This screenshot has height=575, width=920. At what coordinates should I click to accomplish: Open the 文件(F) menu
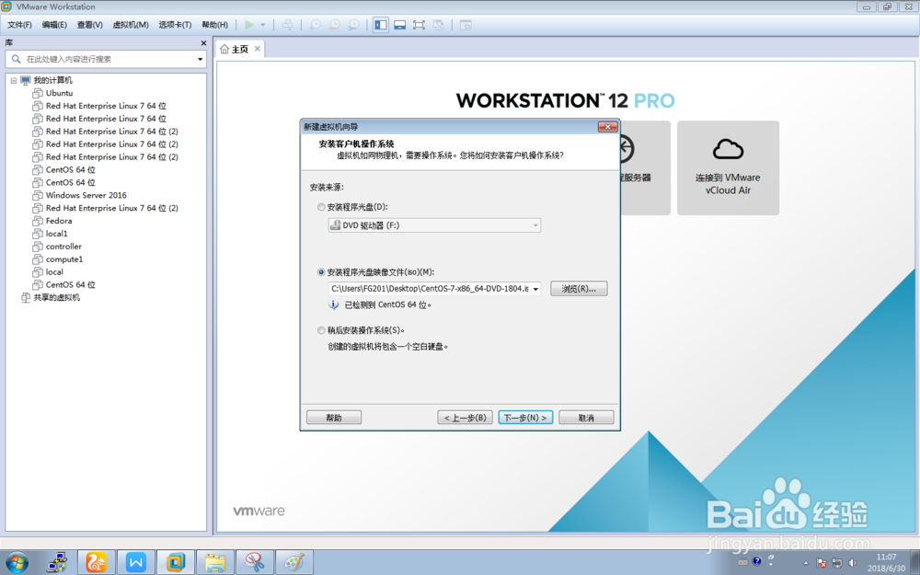19,25
